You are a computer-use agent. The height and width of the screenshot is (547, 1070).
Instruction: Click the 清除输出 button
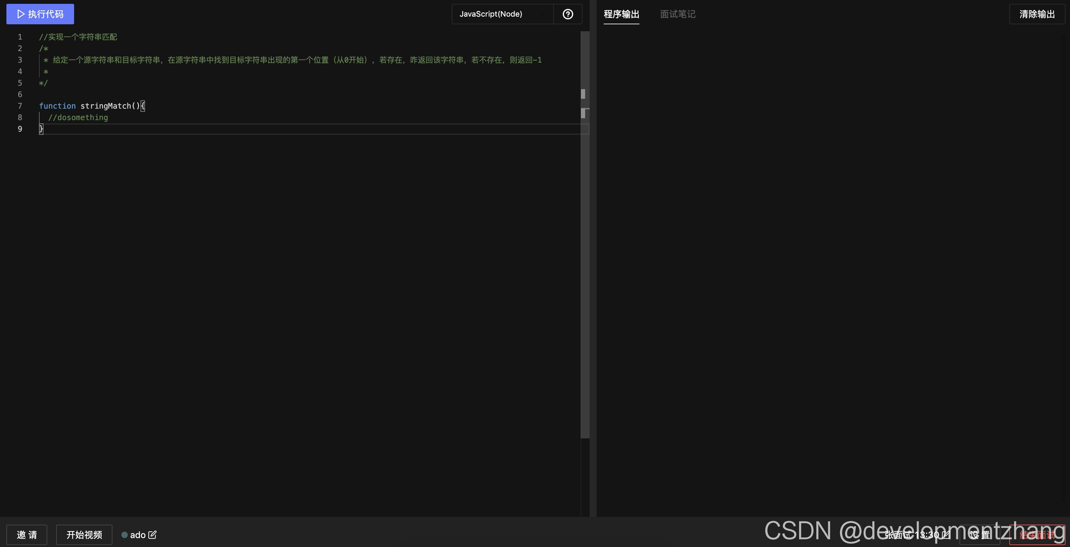tap(1037, 14)
